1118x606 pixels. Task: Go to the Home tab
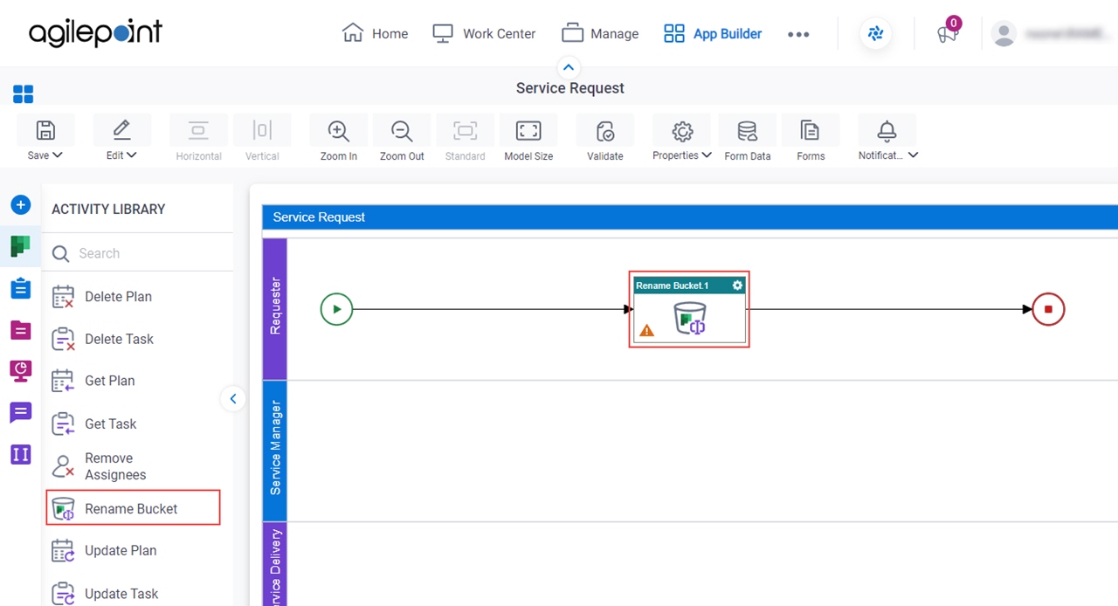375,33
